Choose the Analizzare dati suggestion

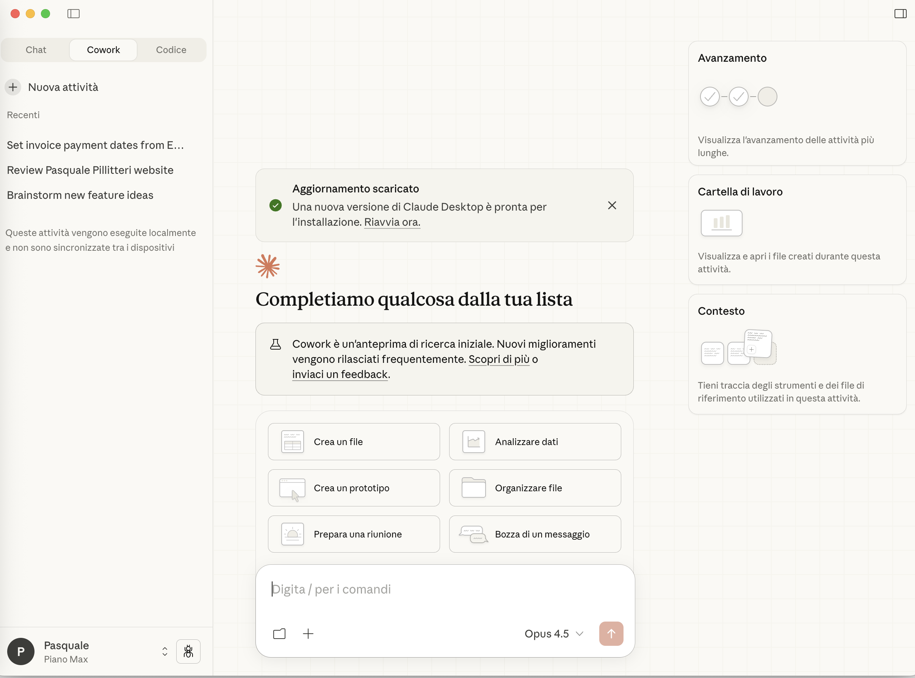coord(535,442)
